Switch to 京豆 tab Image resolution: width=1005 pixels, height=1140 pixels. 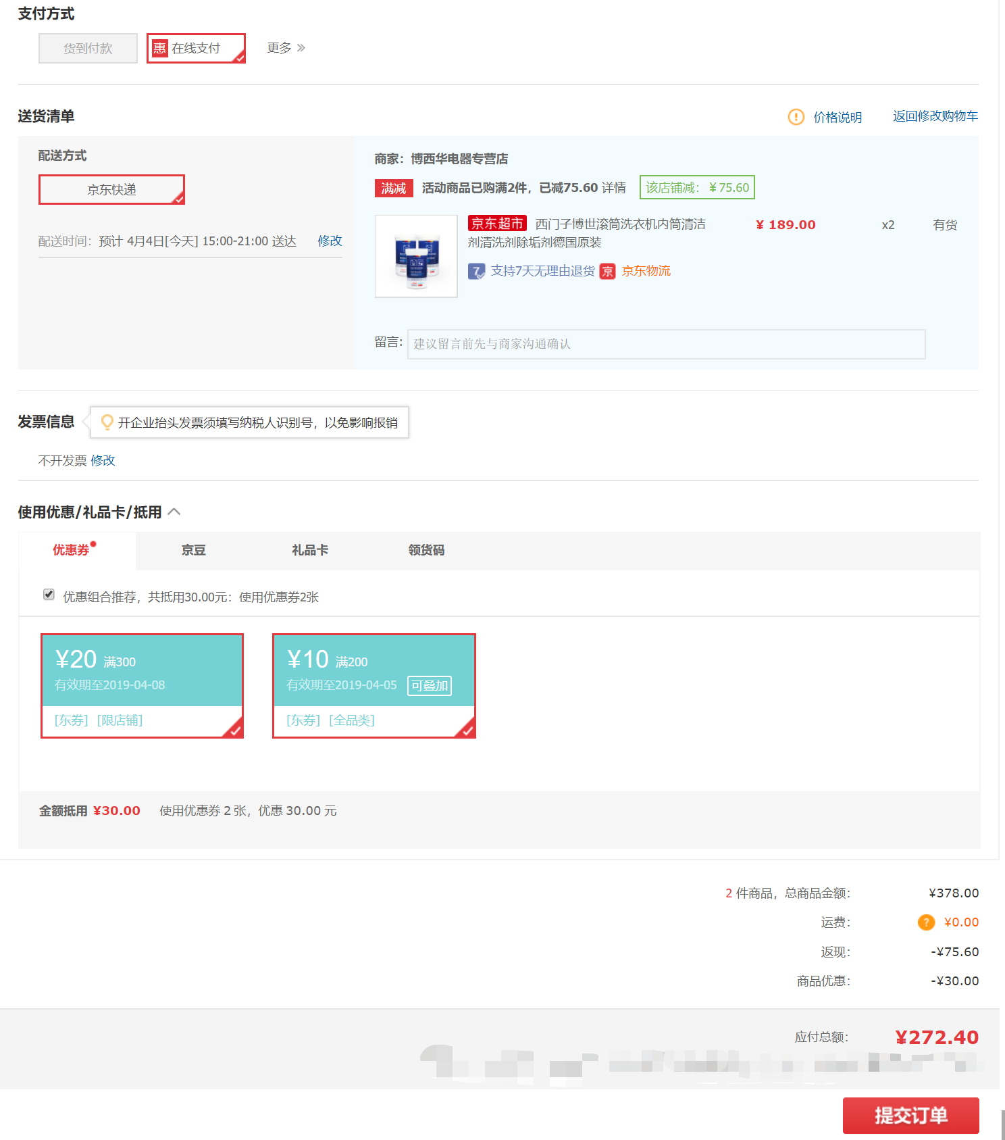click(193, 550)
